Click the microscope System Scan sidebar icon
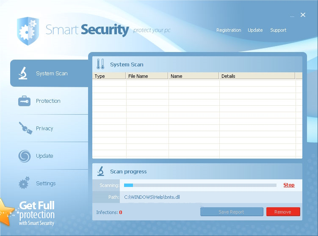 coord(23,73)
